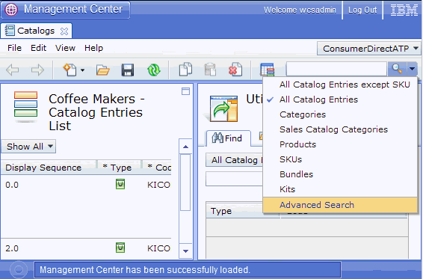Open the All Catalog search type dropdown in Find
Screen dimensions: 423x279
pyautogui.click(x=235, y=160)
